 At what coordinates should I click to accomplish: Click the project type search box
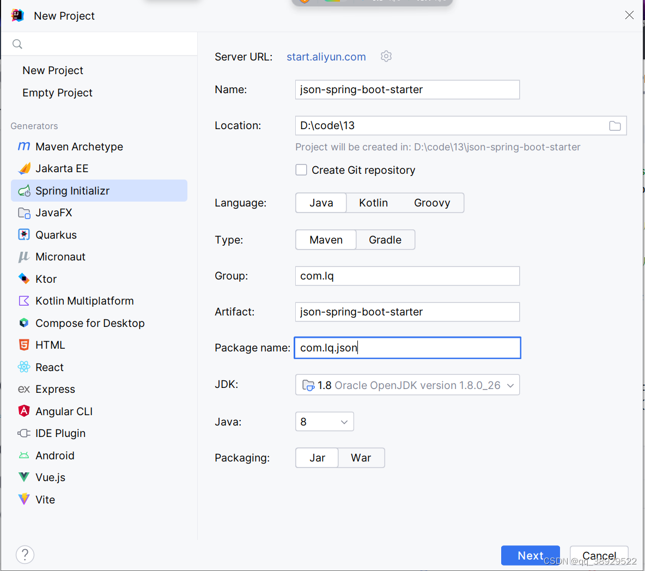click(x=99, y=44)
